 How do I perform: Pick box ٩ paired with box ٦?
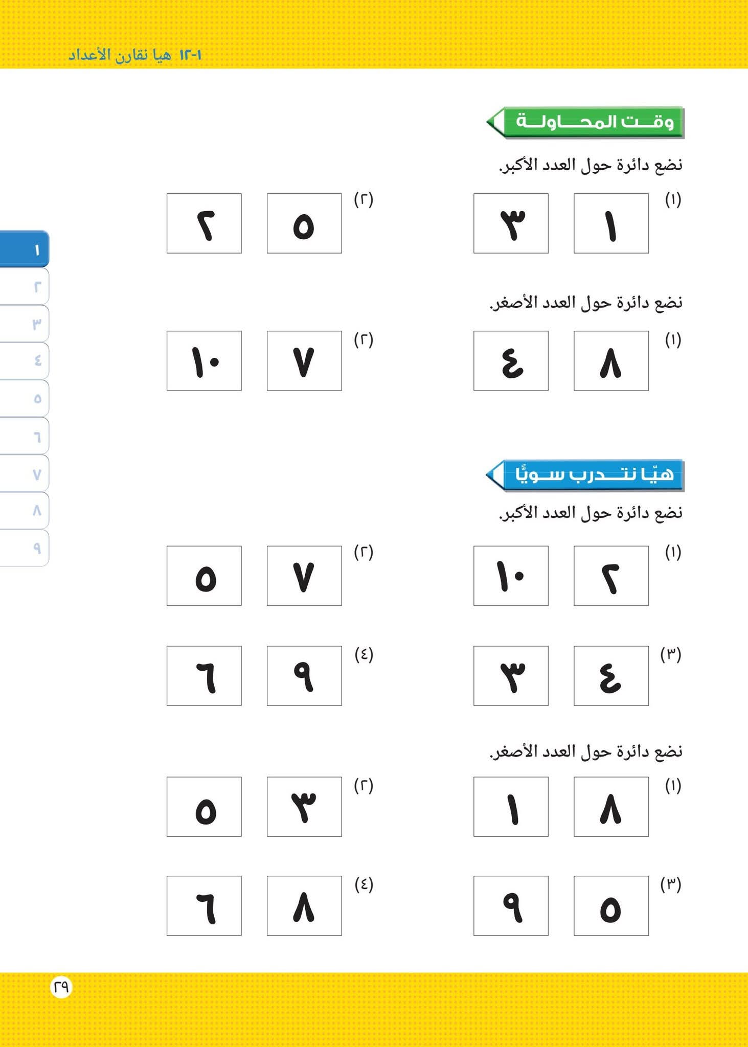304,676
